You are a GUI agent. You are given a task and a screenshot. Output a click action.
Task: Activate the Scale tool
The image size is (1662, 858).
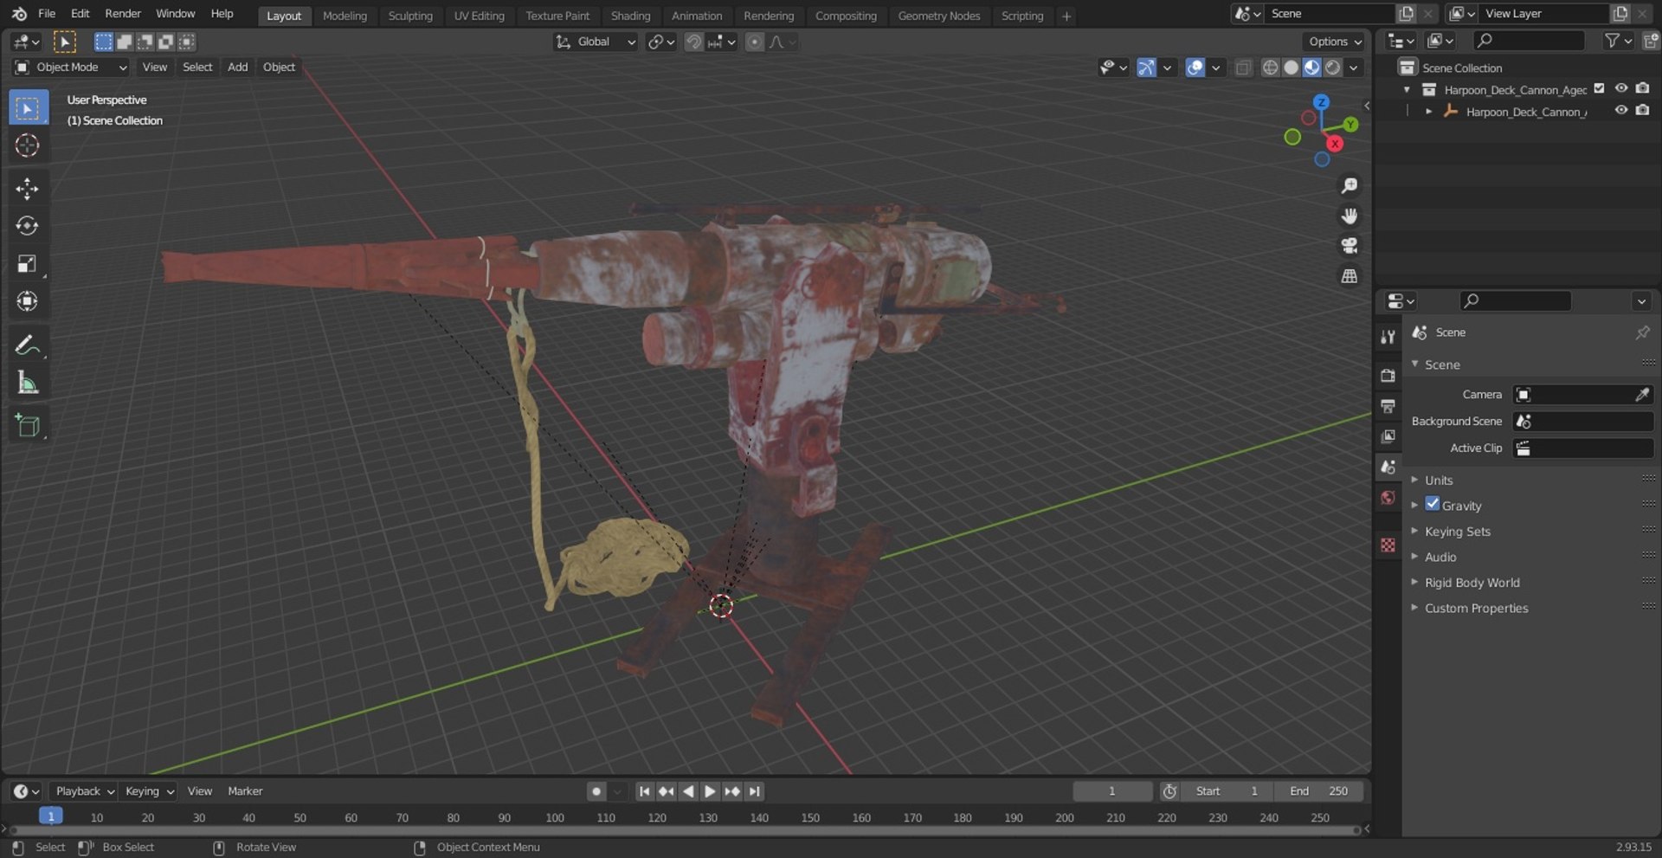point(27,264)
